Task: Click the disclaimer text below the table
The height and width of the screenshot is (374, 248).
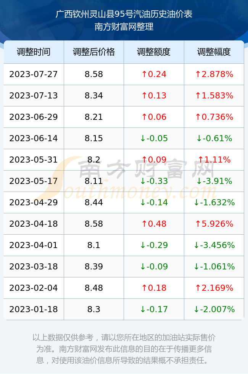Action: tap(124, 349)
